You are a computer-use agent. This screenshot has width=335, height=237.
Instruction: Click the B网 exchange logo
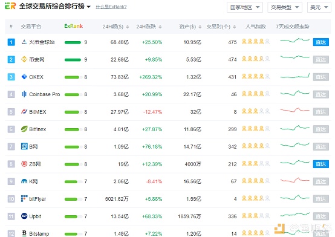(x=24, y=146)
